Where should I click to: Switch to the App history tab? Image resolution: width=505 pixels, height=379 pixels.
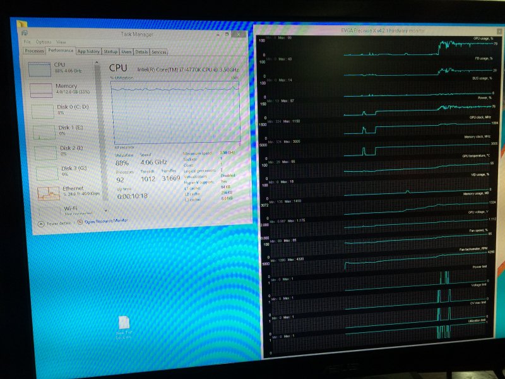pyautogui.click(x=88, y=51)
